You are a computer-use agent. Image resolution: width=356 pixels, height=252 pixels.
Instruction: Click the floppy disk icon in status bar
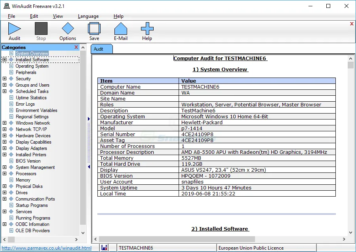[x=104, y=248]
